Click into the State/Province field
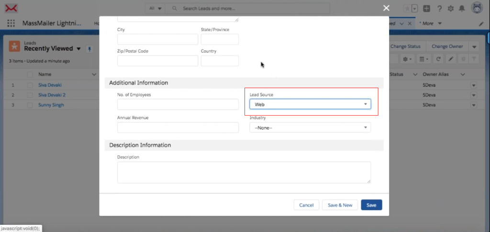The width and height of the screenshot is (490, 232). pos(220,39)
